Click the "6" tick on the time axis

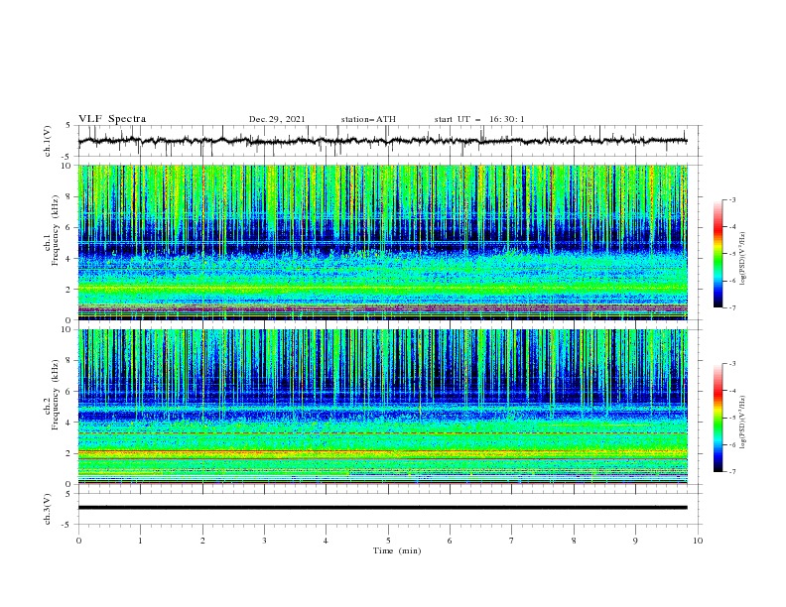click(x=450, y=541)
